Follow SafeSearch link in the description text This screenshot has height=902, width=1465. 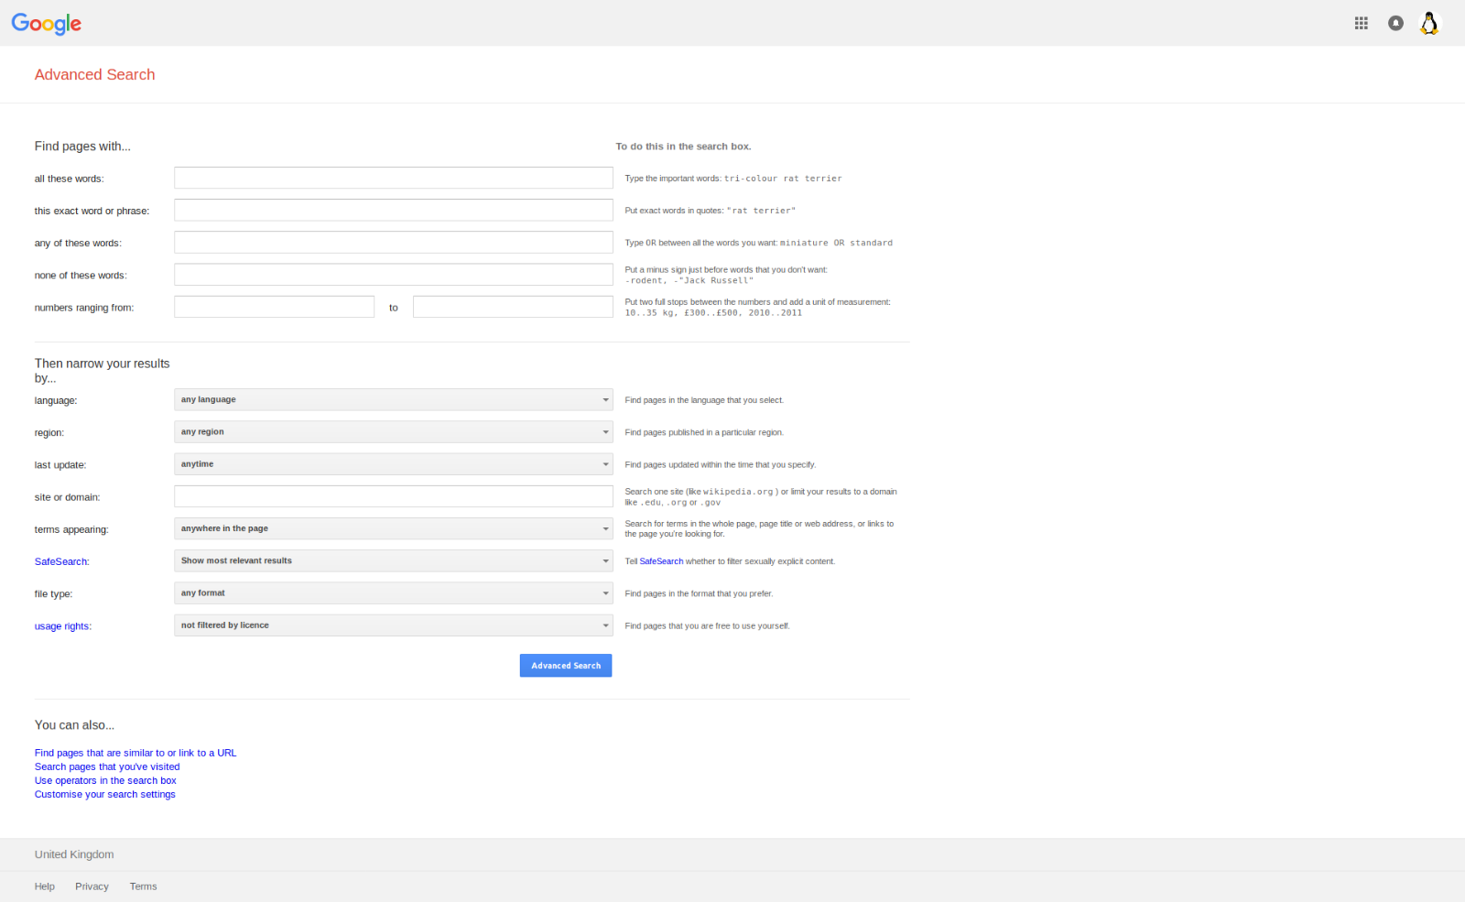point(661,561)
